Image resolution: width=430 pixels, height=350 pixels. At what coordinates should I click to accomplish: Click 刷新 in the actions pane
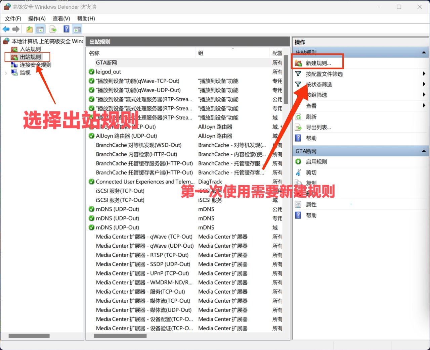click(x=311, y=117)
